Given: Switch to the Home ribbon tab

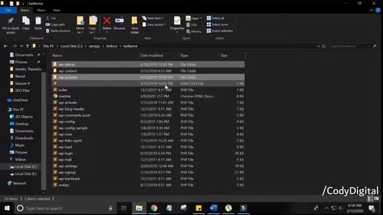Looking at the screenshot, I should click(x=25, y=10).
